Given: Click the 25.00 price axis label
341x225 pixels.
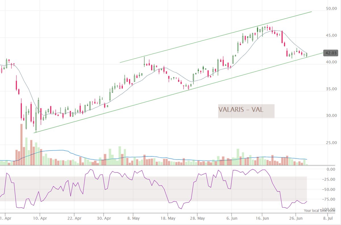Looking at the screenshot, I should point(331,143).
